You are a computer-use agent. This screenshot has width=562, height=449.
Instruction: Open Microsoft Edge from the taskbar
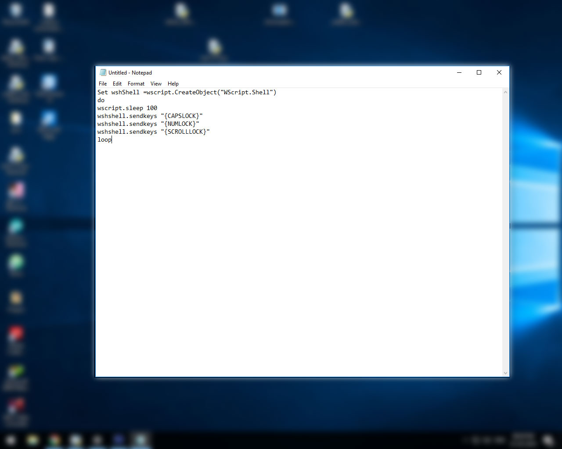tap(119, 440)
